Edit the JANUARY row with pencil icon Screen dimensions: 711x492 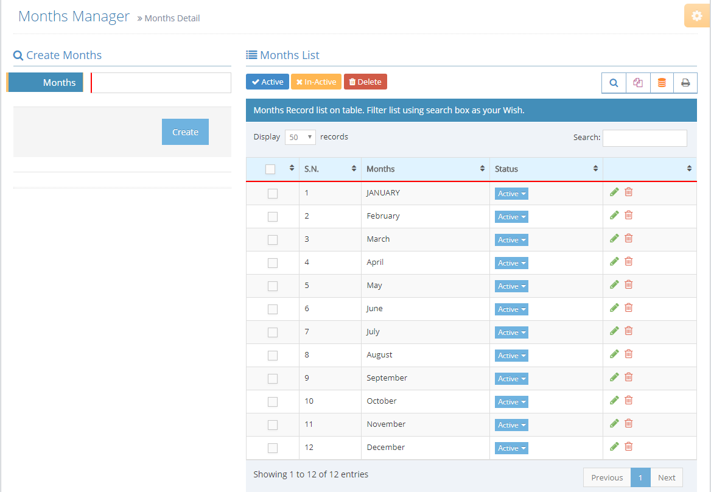[x=614, y=192]
